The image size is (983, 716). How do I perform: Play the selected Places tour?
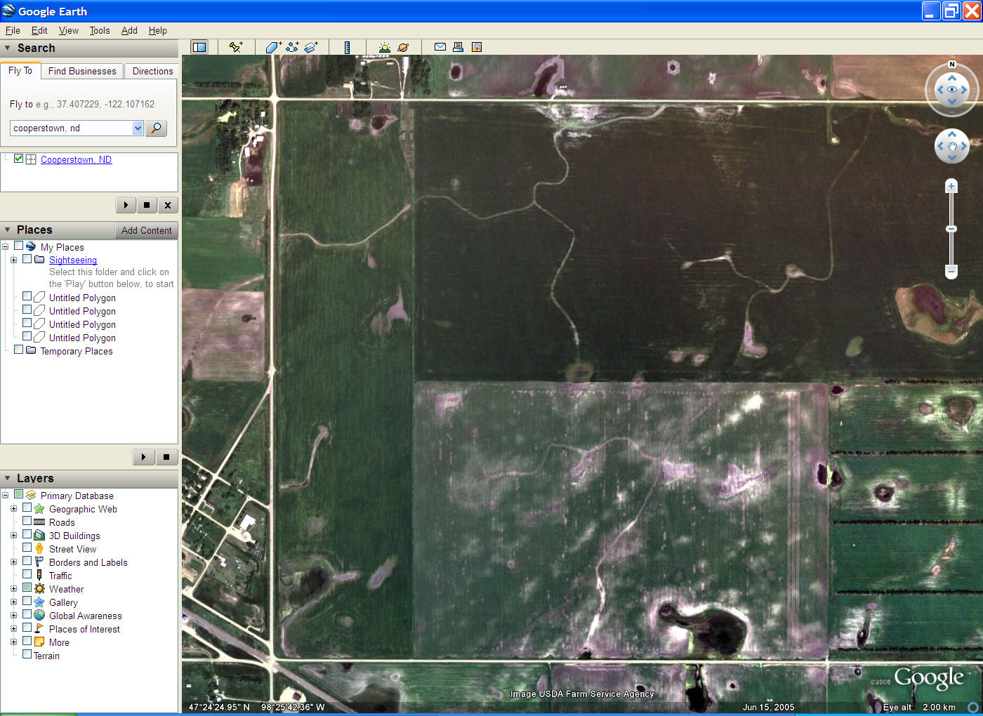(x=143, y=457)
